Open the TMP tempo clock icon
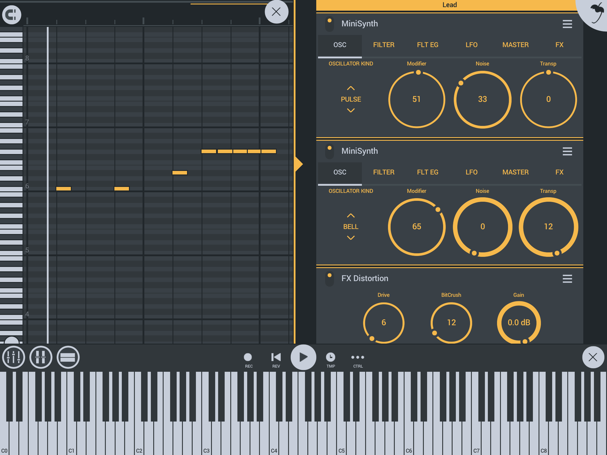The width and height of the screenshot is (607, 455). click(330, 360)
